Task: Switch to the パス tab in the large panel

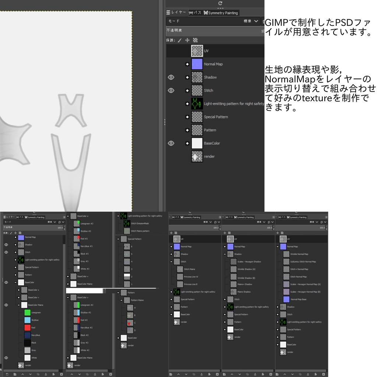Action: coord(195,13)
